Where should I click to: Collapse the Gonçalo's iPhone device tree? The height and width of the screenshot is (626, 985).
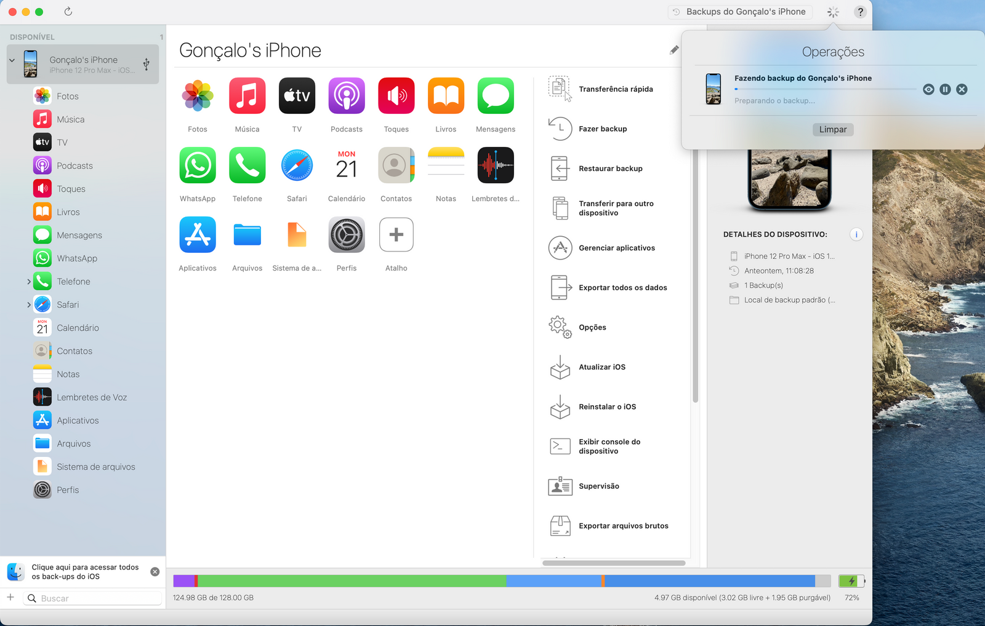click(12, 61)
